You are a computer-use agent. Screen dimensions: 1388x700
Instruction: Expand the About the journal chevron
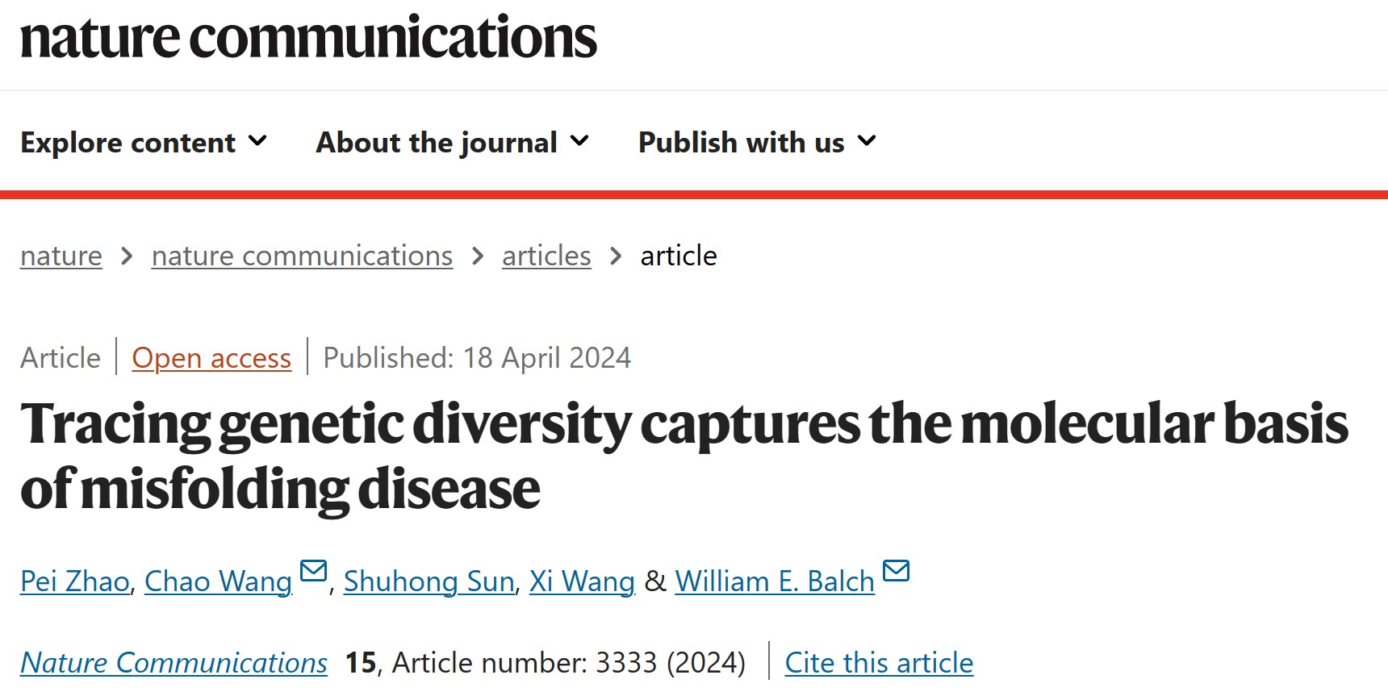(579, 141)
